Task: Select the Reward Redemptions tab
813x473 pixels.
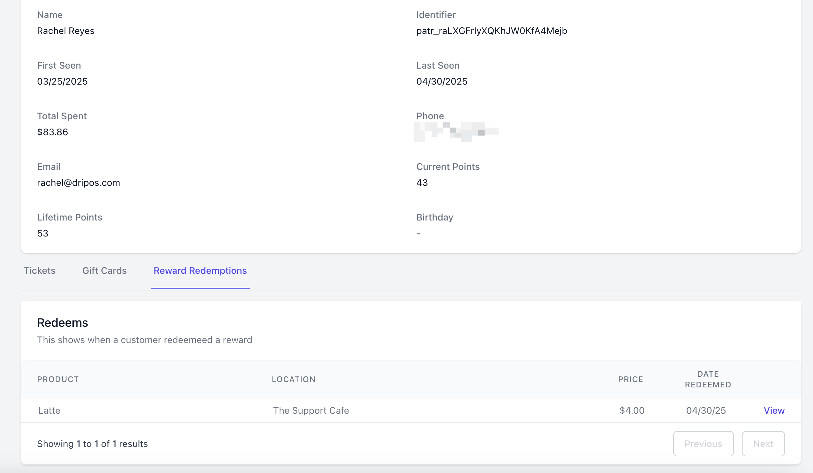Action: click(x=200, y=270)
